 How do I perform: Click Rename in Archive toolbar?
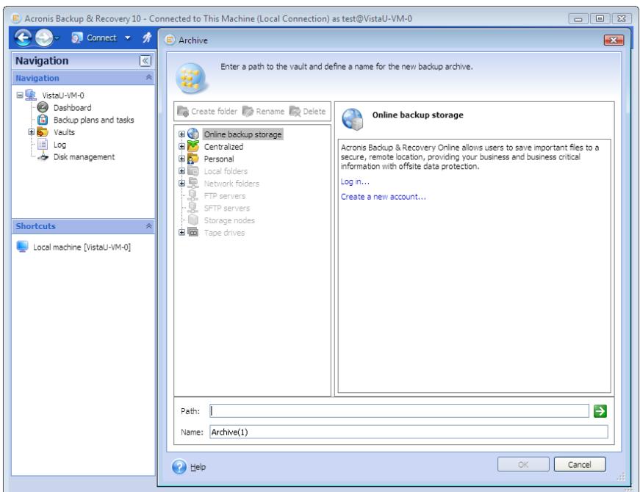[263, 112]
